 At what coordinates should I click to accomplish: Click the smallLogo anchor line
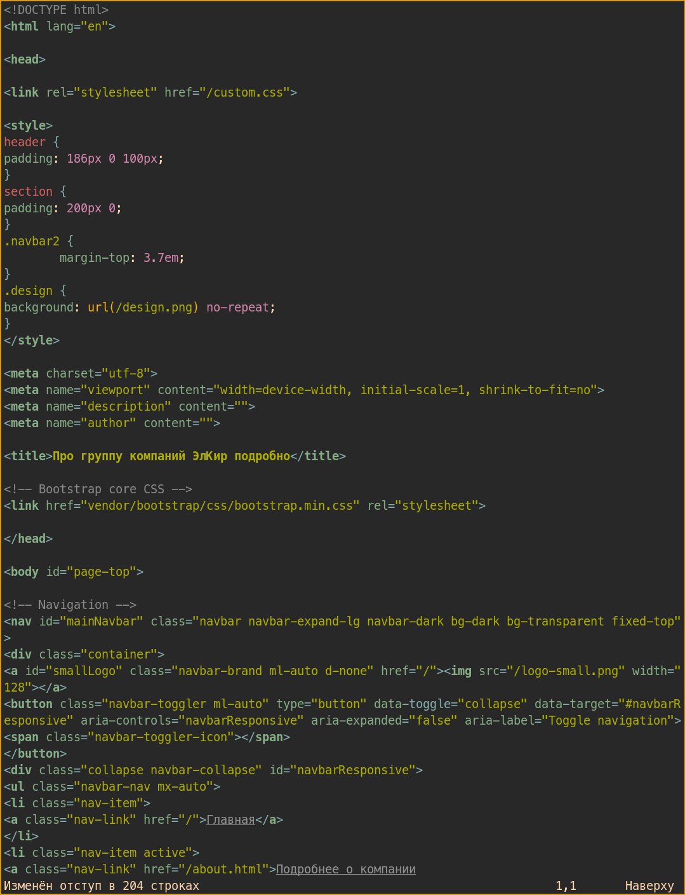click(342, 679)
